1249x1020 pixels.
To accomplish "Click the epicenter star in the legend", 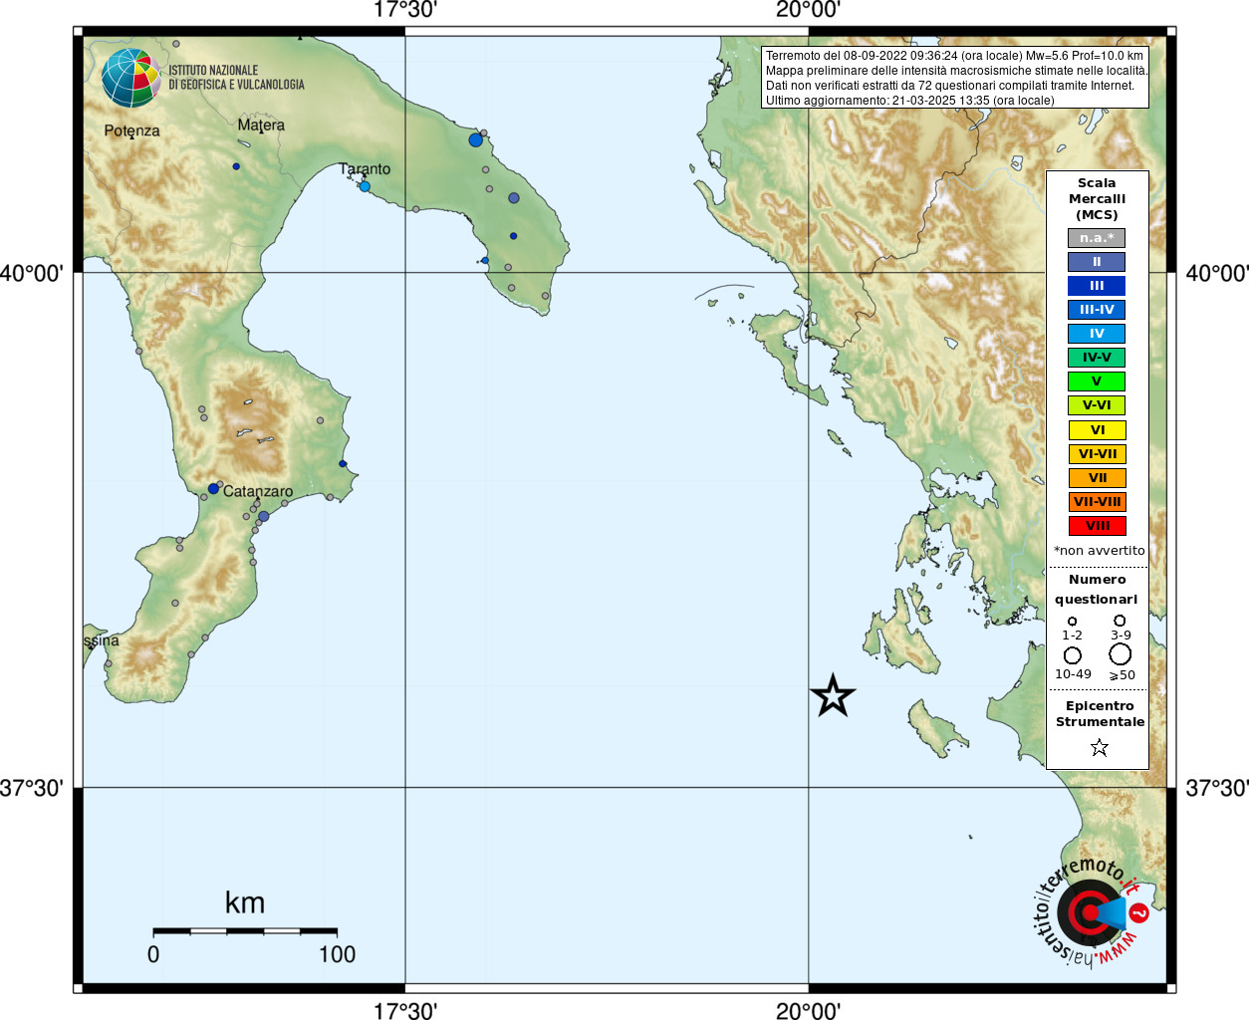I will [1100, 747].
